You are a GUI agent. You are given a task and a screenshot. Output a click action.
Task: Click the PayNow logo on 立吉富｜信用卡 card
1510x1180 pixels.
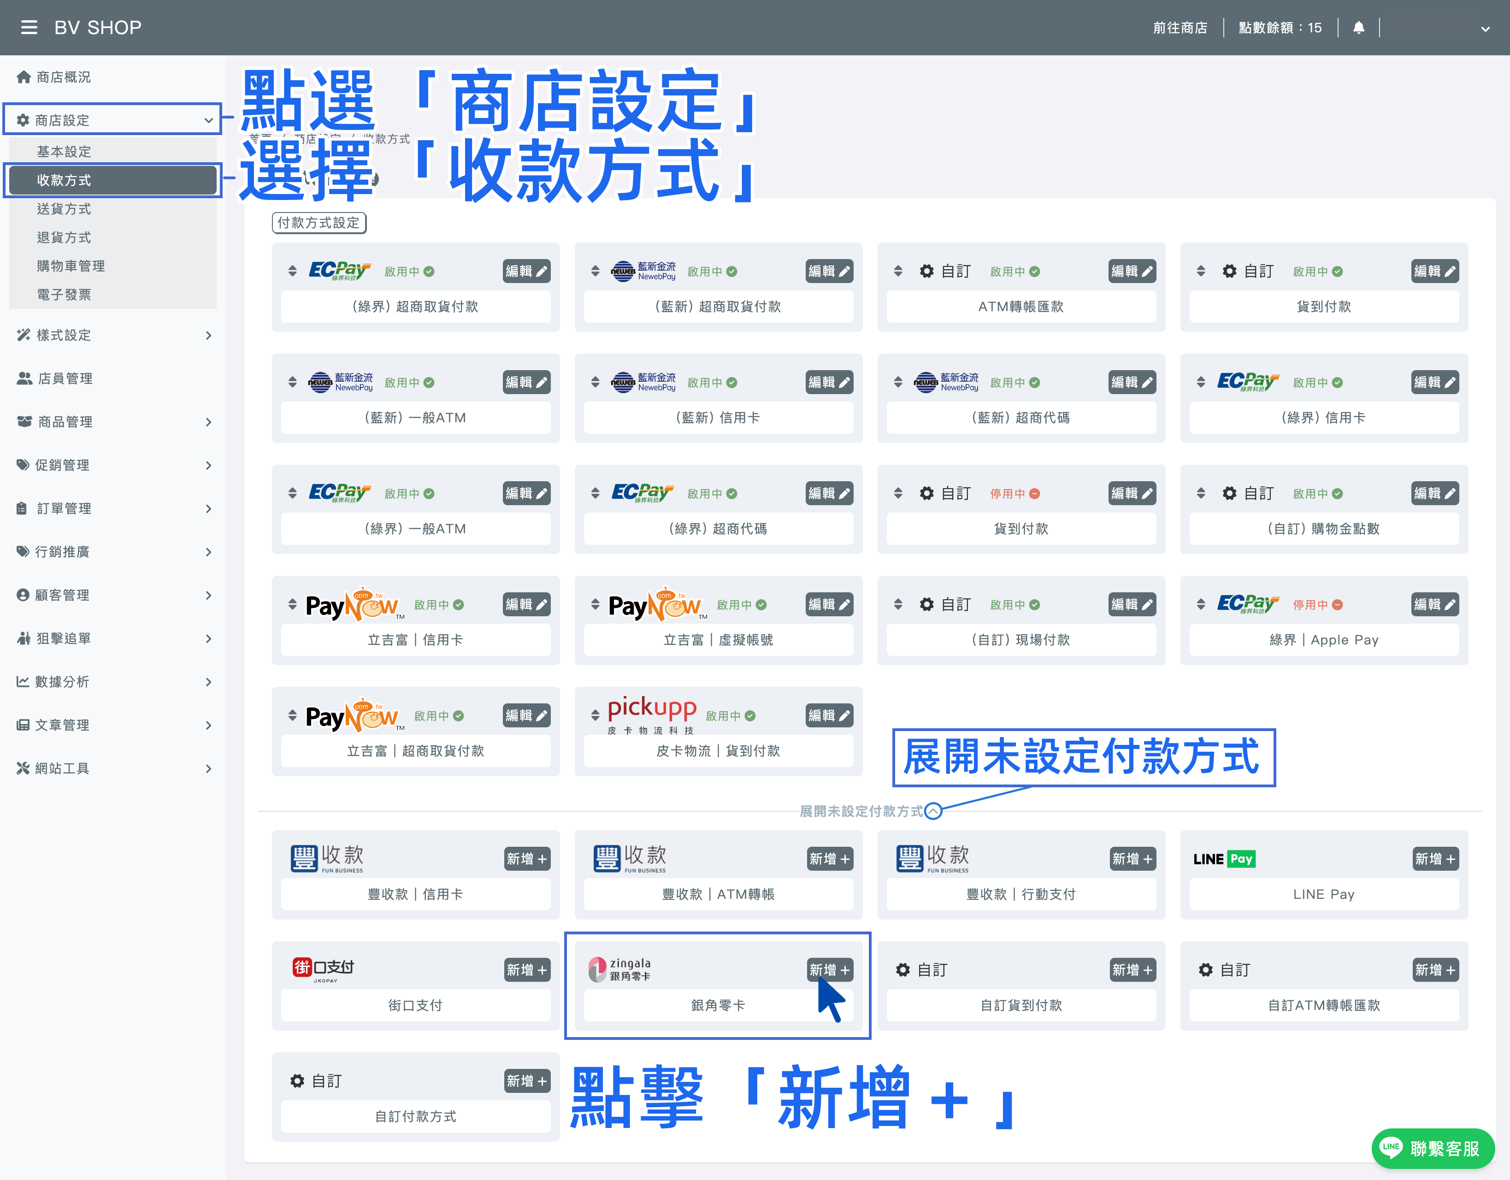point(355,605)
